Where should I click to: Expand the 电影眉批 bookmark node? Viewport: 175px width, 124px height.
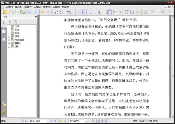[x=9, y=40]
